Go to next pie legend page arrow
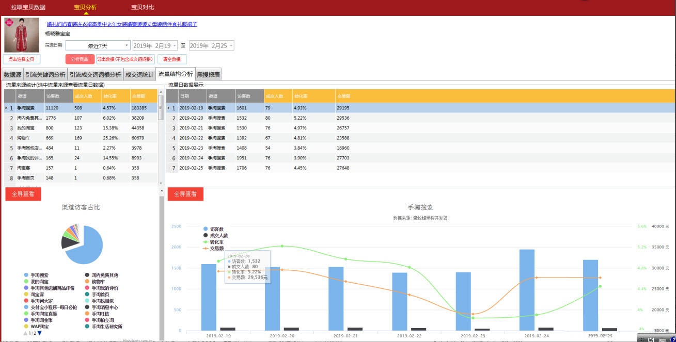676x342 pixels. pos(40,333)
